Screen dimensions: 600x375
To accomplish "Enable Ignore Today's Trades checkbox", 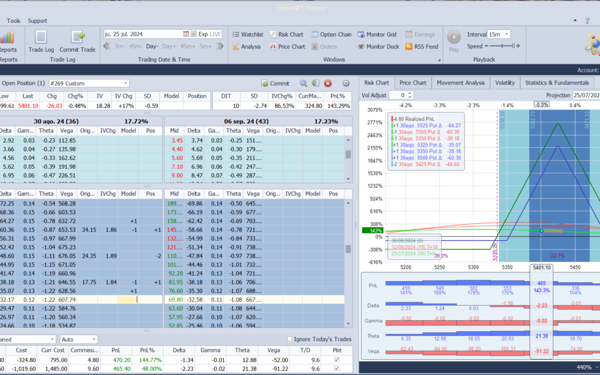I will coord(289,339).
